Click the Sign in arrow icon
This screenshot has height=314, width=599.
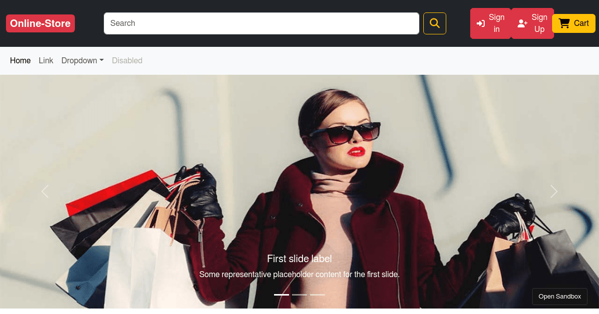coord(481,23)
